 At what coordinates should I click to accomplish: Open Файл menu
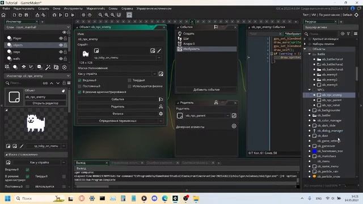(6, 8)
